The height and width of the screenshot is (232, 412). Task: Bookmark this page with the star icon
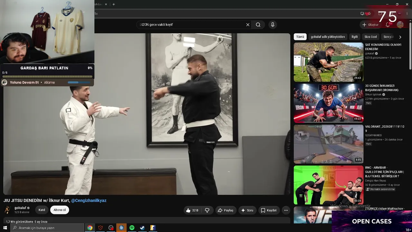click(x=369, y=14)
